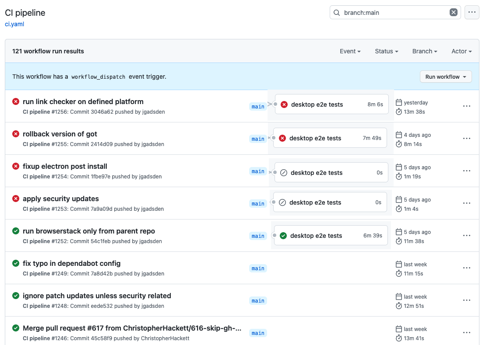Expand the Event filter dropdown

click(350, 51)
